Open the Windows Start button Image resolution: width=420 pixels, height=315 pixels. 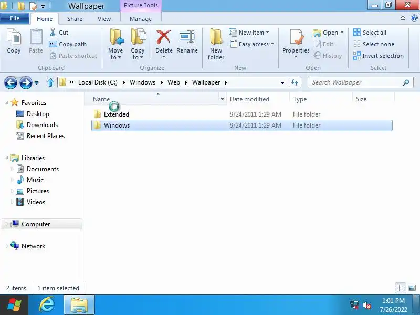pos(14,305)
